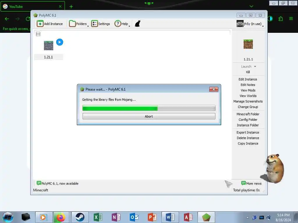This screenshot has width=298, height=223.
Task: Open the Help menu in toolbar
Action: tap(122, 24)
